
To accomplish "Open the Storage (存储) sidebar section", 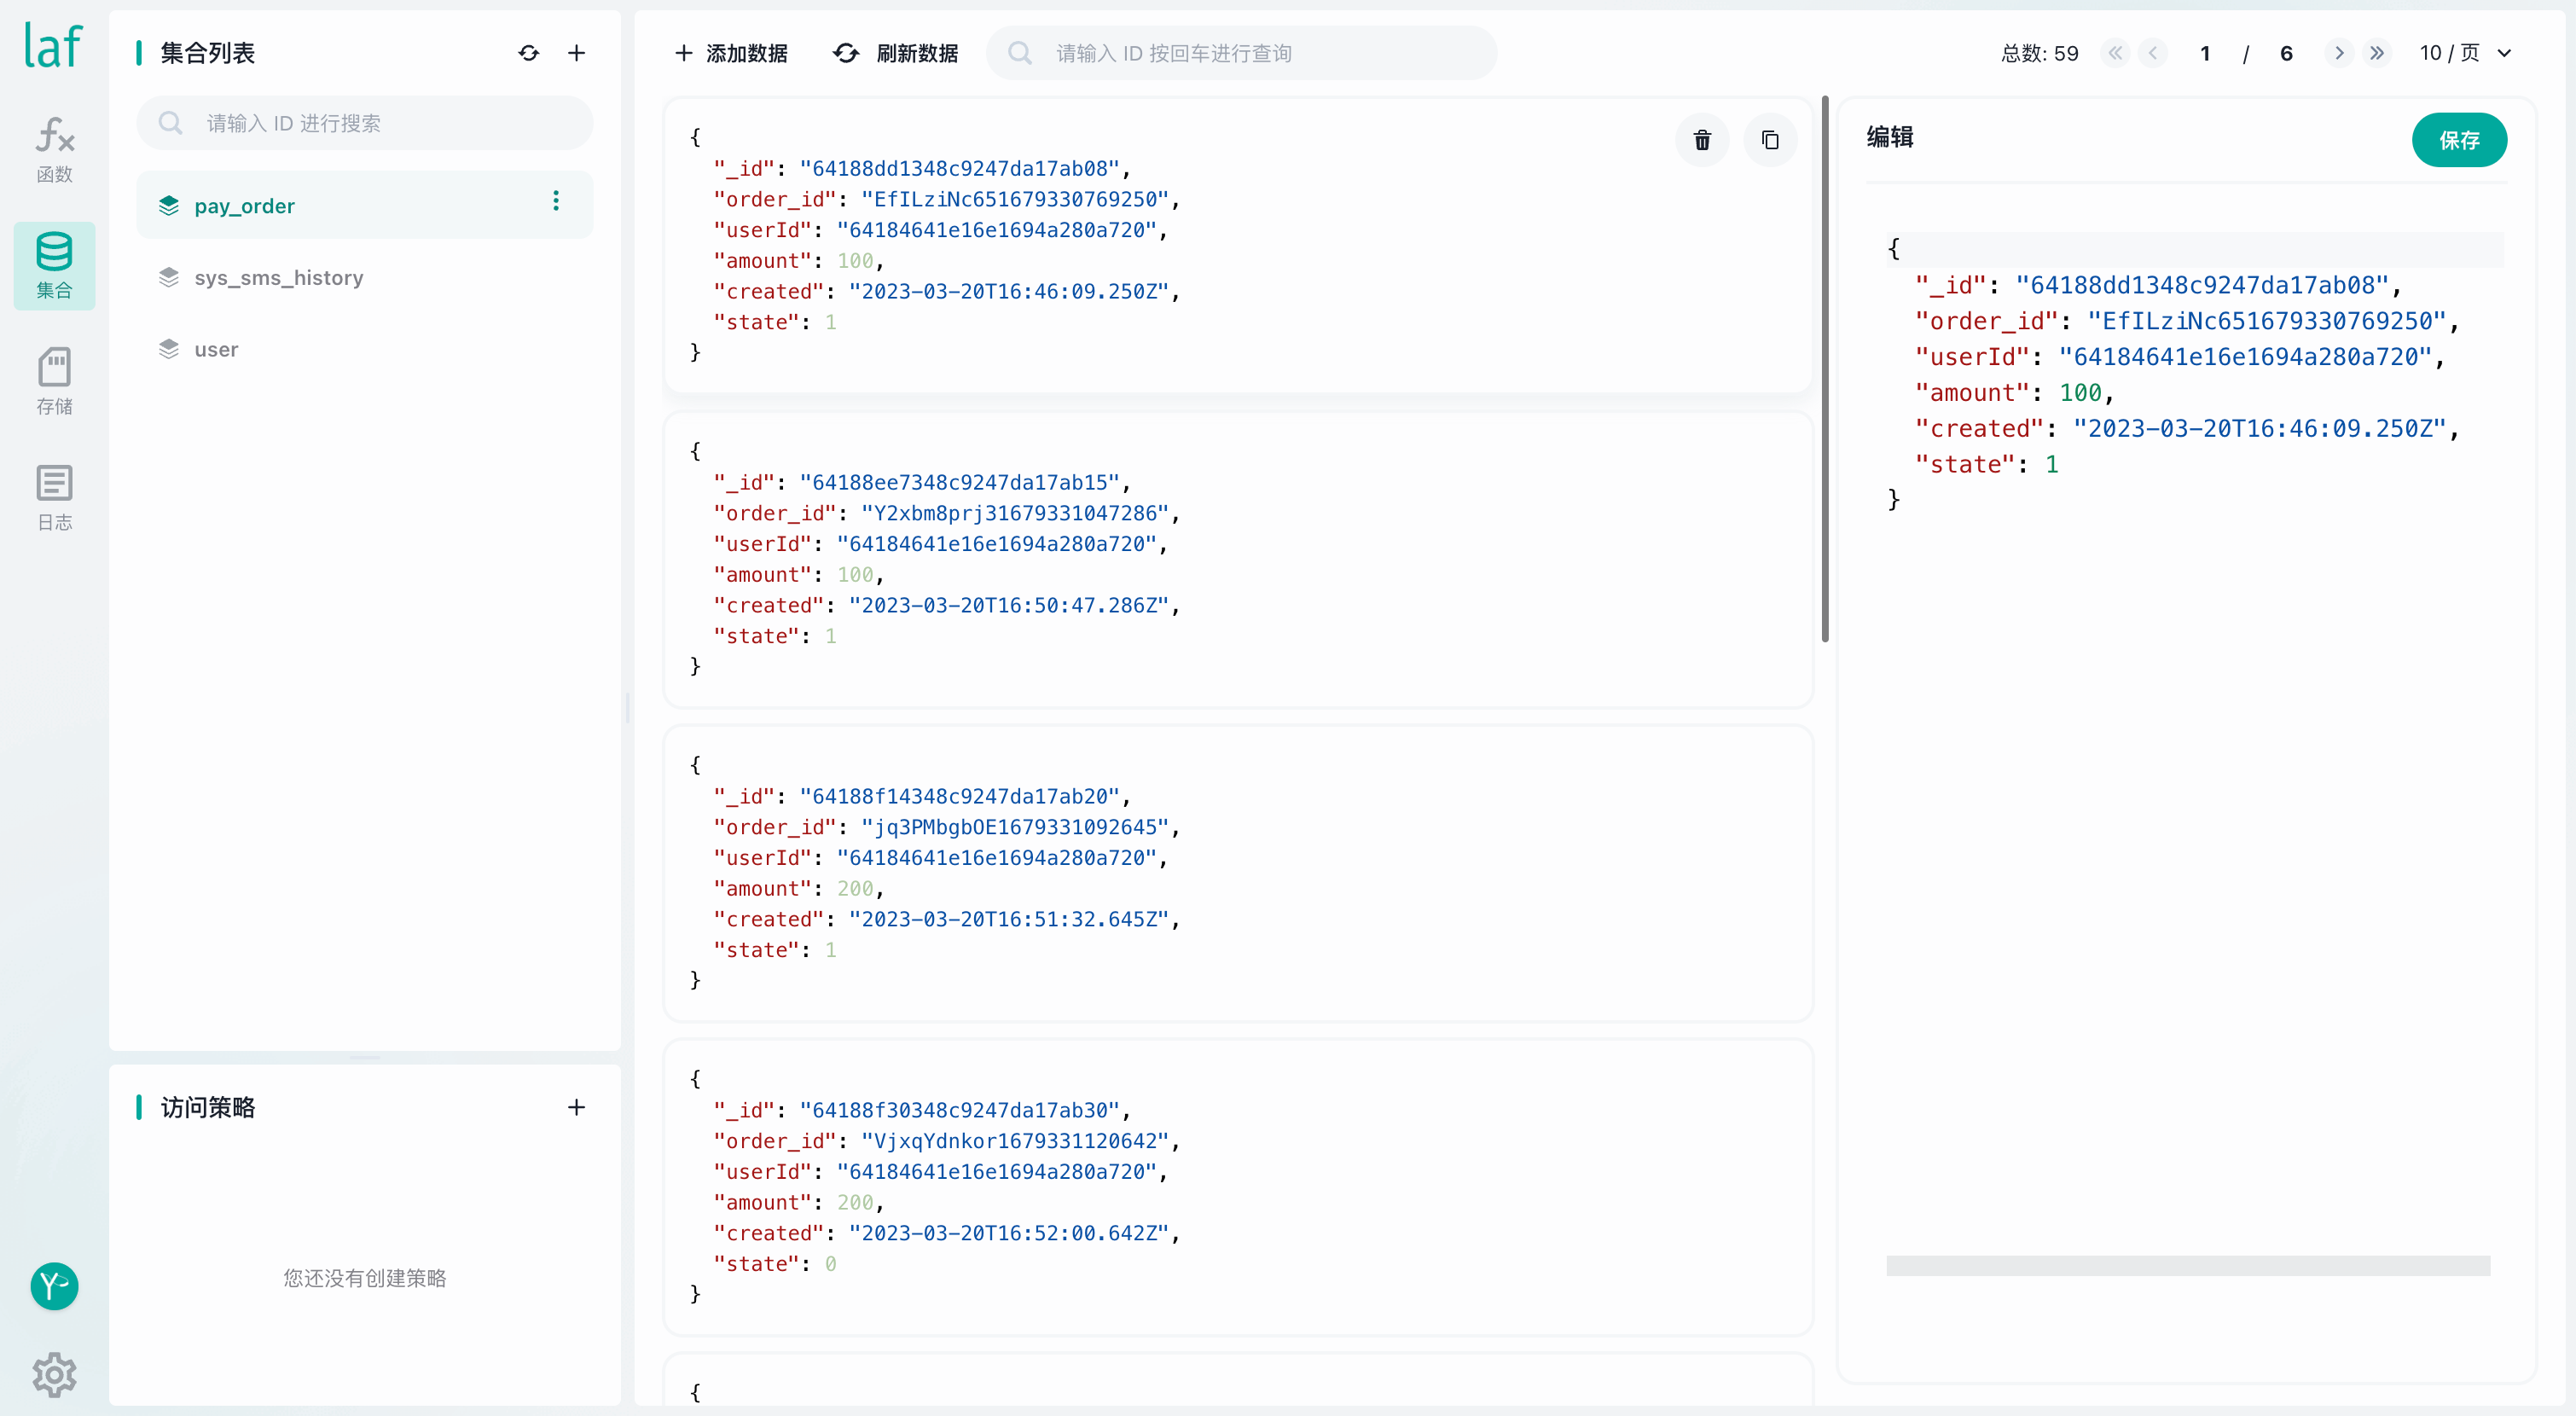I will point(54,381).
